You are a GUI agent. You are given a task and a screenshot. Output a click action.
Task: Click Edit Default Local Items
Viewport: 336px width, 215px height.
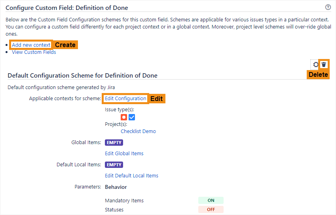pyautogui.click(x=131, y=175)
